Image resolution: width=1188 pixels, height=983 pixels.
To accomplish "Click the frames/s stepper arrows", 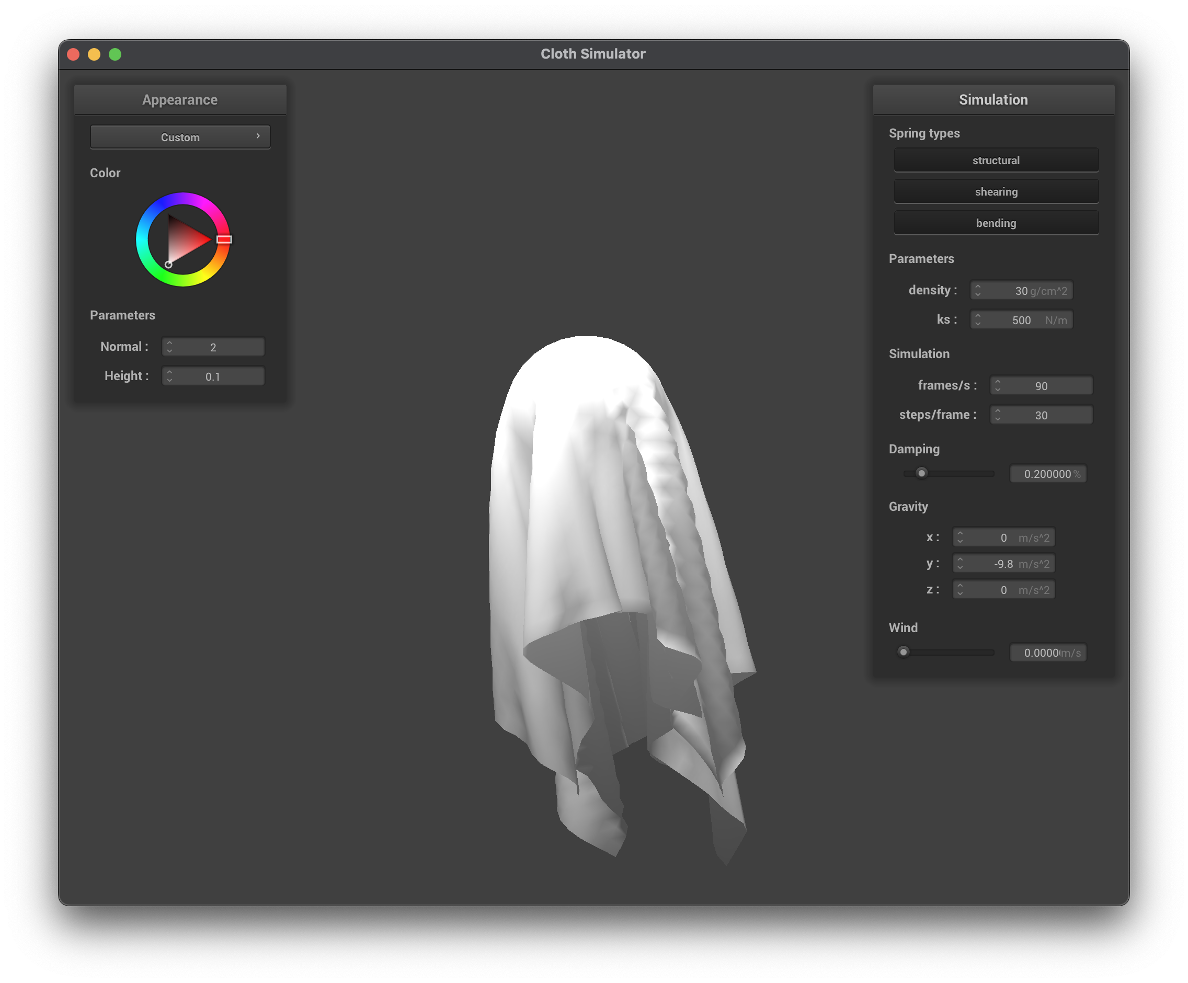I will [997, 386].
